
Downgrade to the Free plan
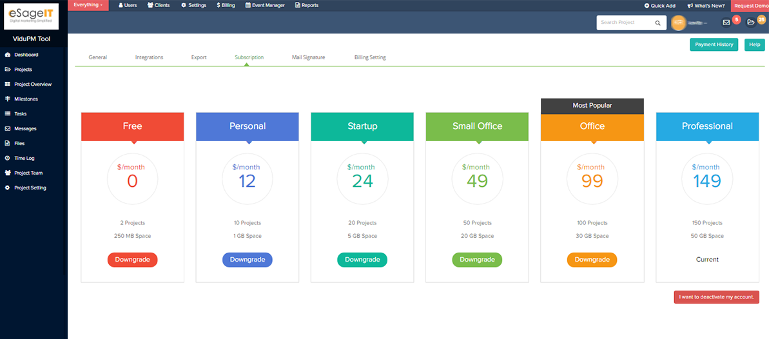132,260
